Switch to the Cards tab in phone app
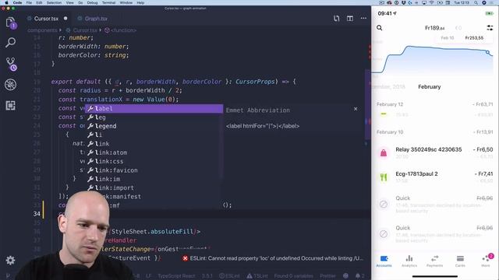This screenshot has width=499, height=280. (460, 261)
